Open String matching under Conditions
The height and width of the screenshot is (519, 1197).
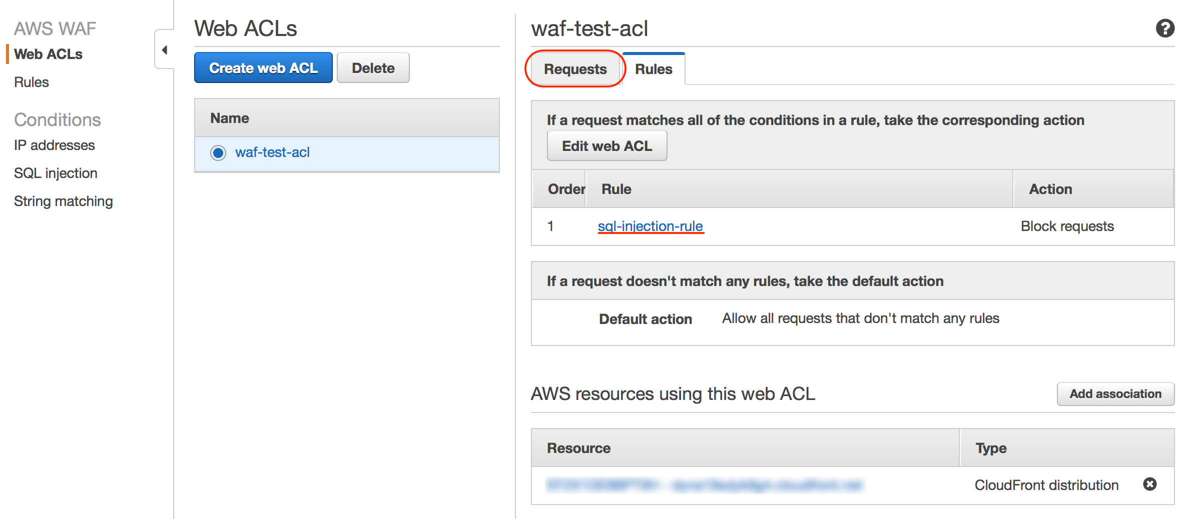coord(63,200)
